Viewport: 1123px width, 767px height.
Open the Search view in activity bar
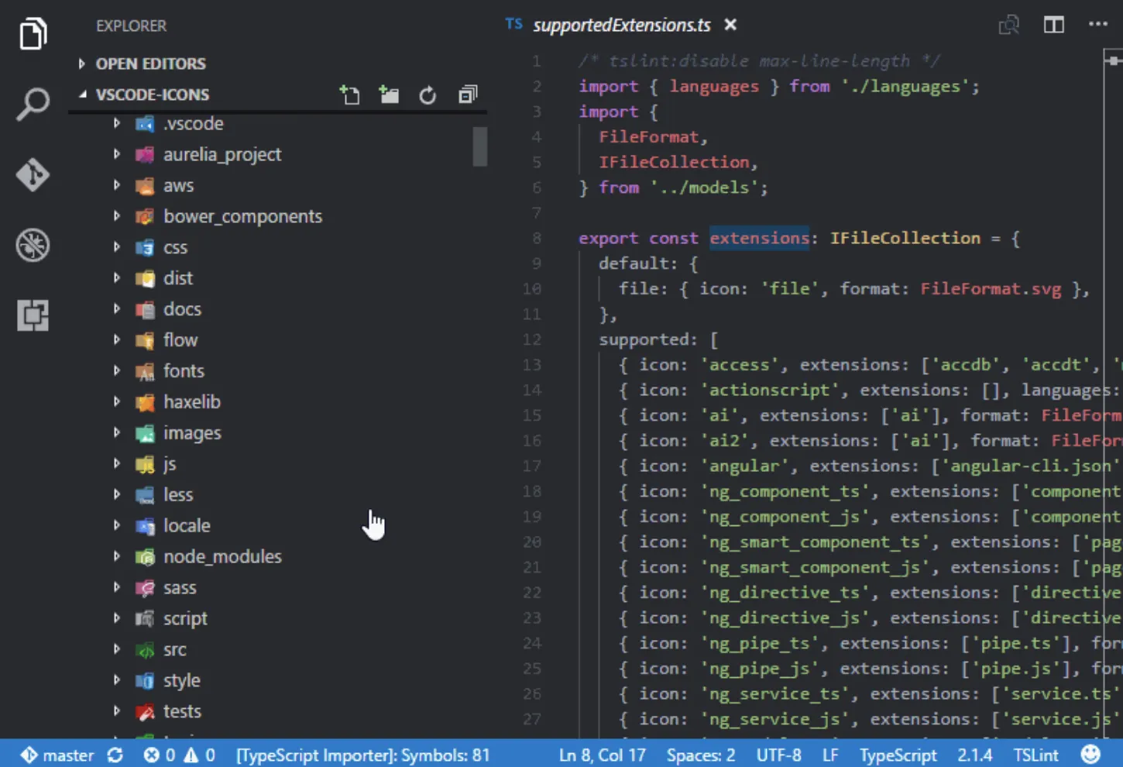33,104
